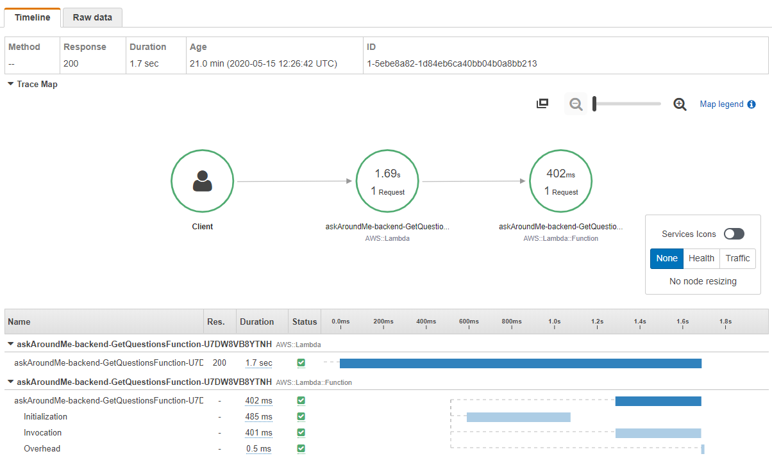Click the green status checkmark for Overhead
Screen dimensions: 772x456
tap(301, 448)
